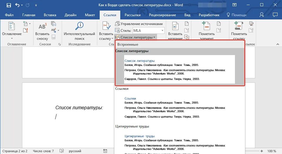Screen dimensions: 282x154
Task: Insert Table of Authorities icon
Action: (x=251, y=24)
